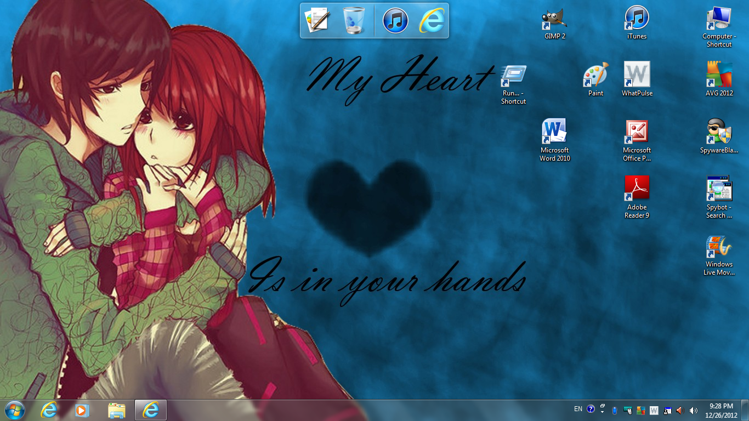Select the Adobe Reader 9 desktop shortcut

click(x=637, y=198)
